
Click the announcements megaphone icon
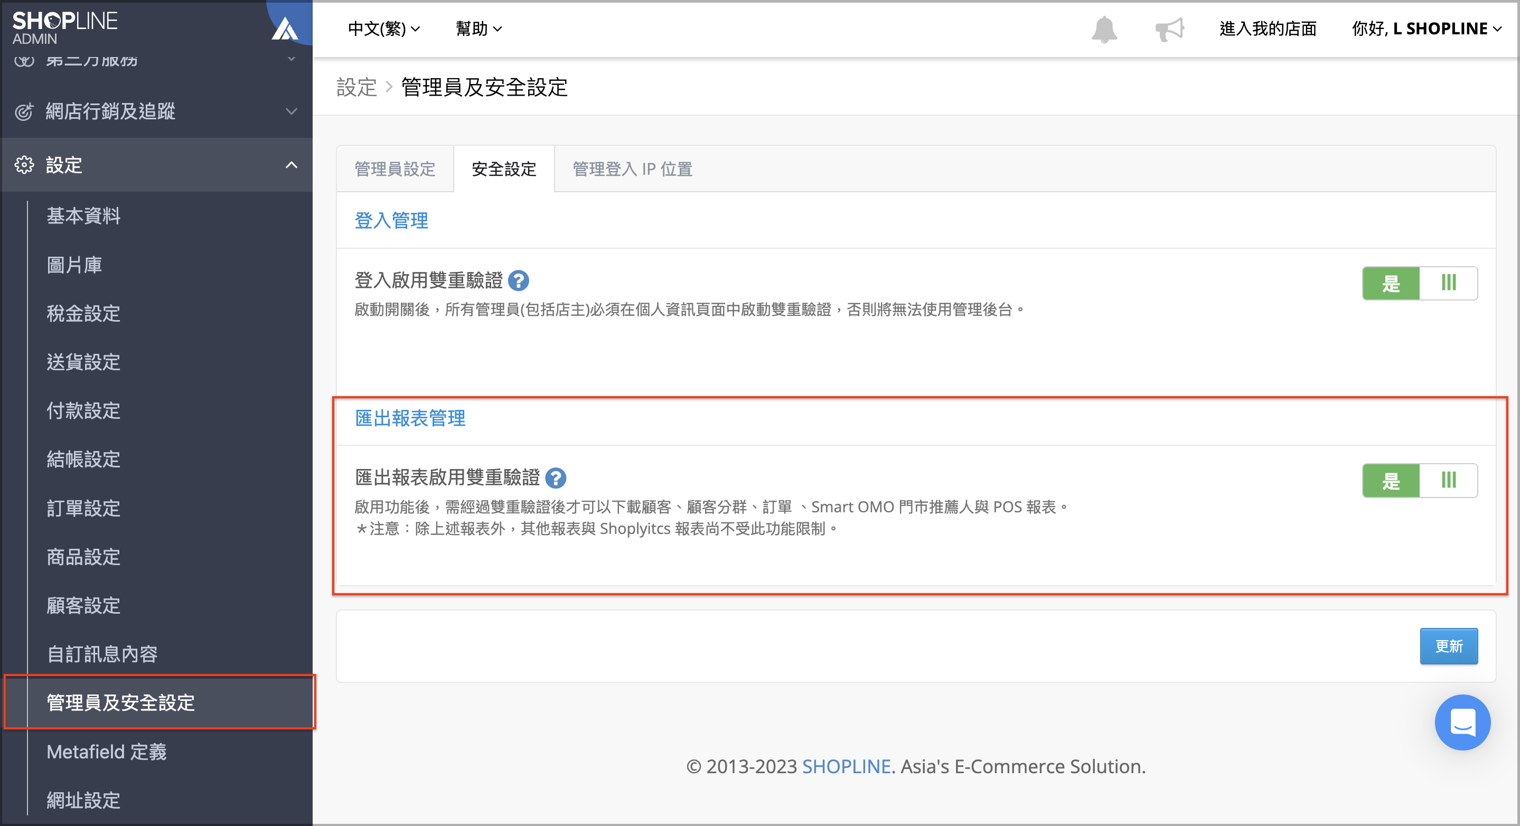(1171, 29)
